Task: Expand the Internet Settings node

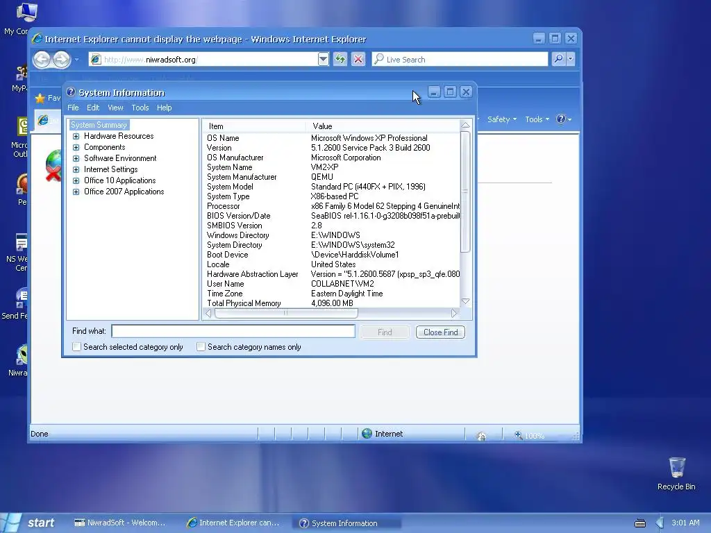Action: tap(76, 169)
